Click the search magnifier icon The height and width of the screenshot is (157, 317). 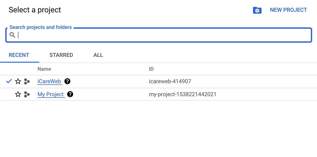12,35
